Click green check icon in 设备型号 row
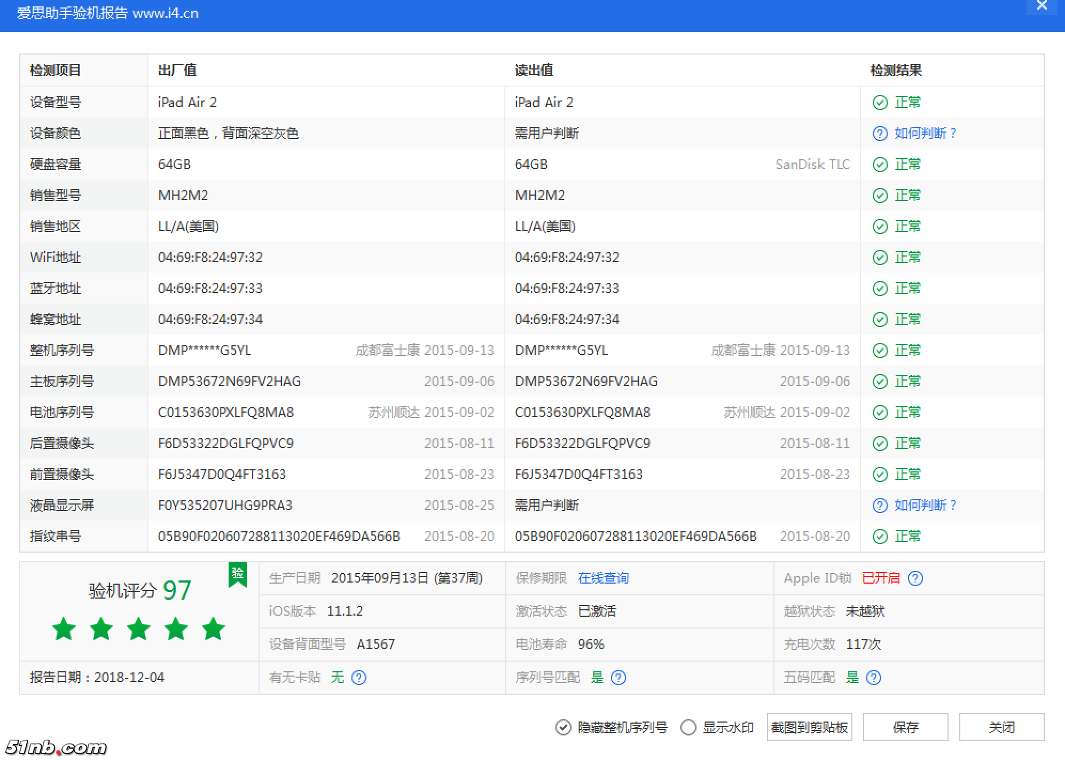Viewport: 1065px width, 760px height. point(880,103)
